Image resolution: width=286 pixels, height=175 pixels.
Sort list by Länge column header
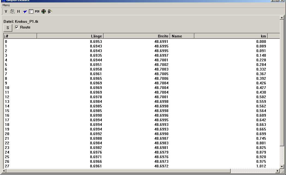[70, 36]
